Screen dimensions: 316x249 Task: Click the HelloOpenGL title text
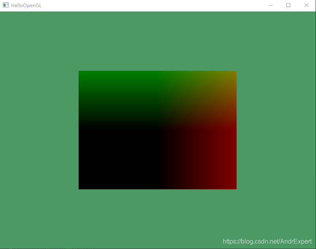[x=26, y=6]
